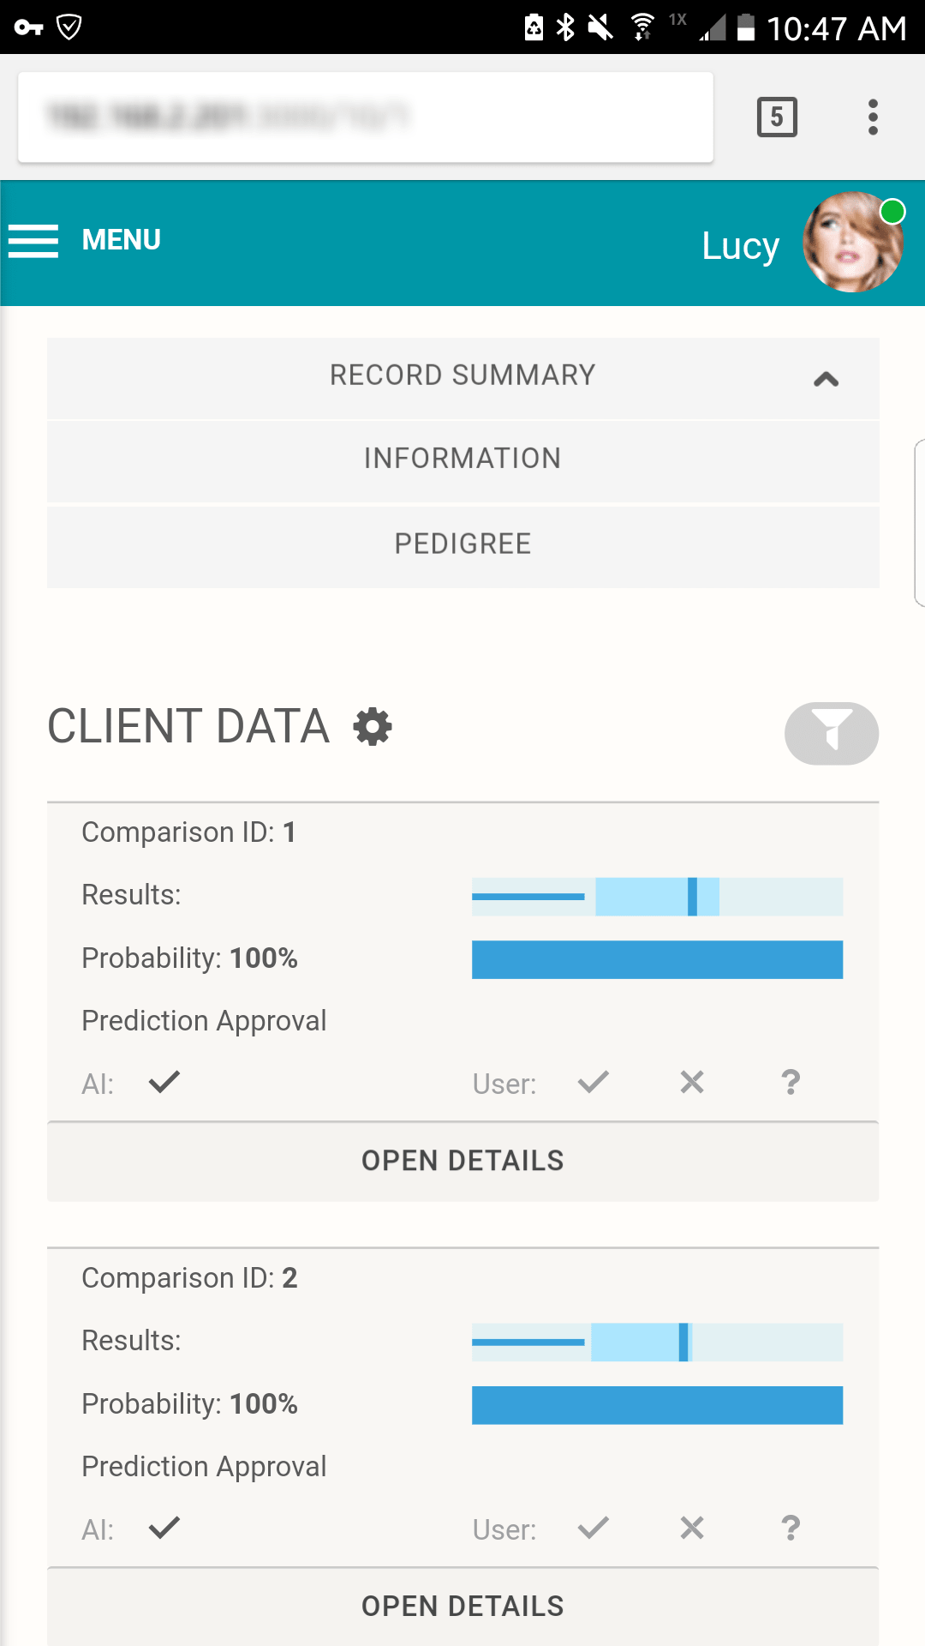
Task: Open Details for Comparison ID 2
Action: (463, 1607)
